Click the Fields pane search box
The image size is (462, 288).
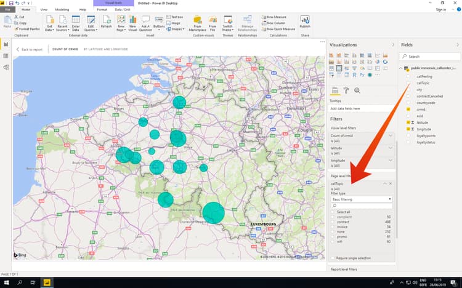pyautogui.click(x=429, y=56)
